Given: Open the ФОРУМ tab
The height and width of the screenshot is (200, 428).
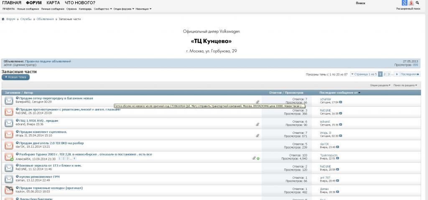Looking at the screenshot, I should [x=34, y=3].
